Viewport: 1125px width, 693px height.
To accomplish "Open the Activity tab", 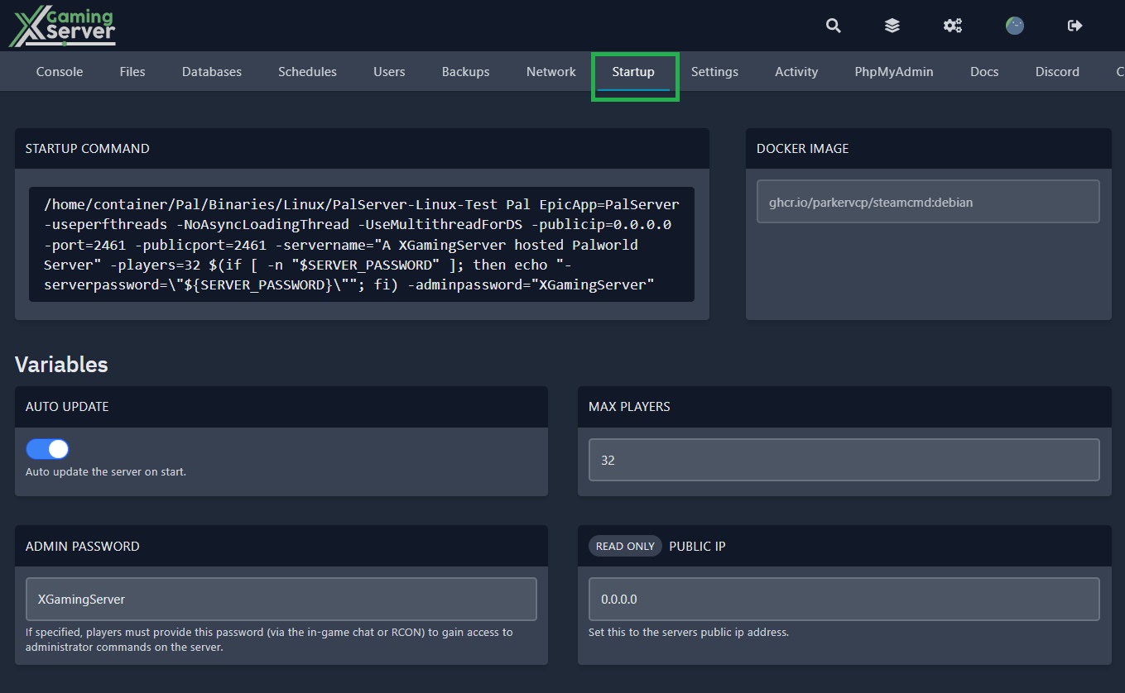I will point(796,71).
